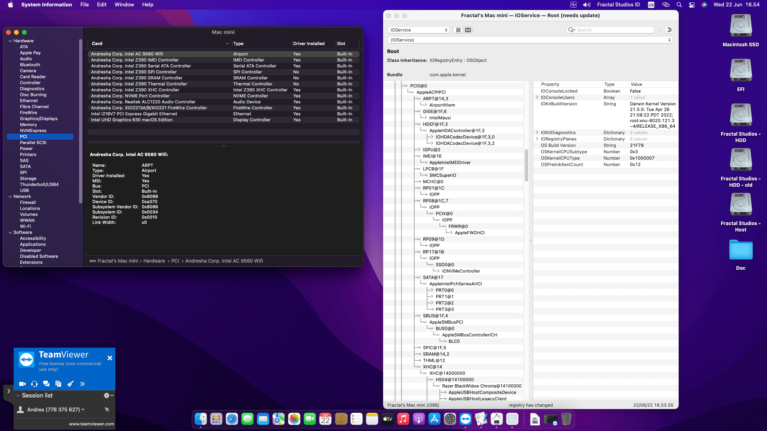Image resolution: width=767 pixels, height=431 pixels.
Task: Open the IOService plane dropdown
Action: point(419,30)
